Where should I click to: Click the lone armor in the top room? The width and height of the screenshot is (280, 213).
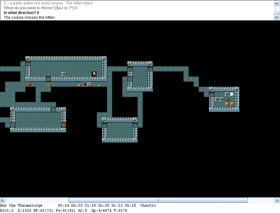click(64, 74)
